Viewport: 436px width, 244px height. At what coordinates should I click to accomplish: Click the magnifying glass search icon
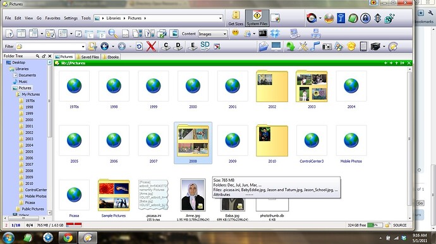113,33
